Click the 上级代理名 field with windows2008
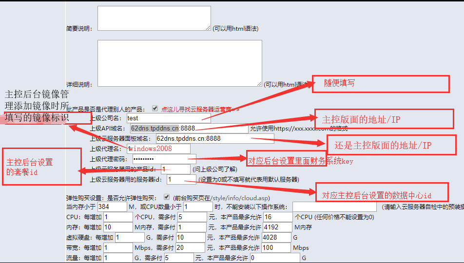Image resolution: width=464 pixels, height=263 pixels. [x=158, y=149]
